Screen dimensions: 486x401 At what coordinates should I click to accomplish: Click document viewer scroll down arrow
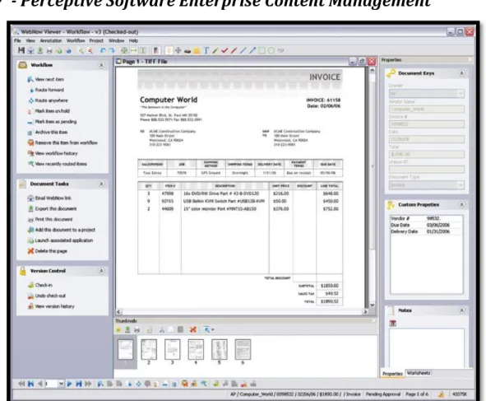point(373,305)
